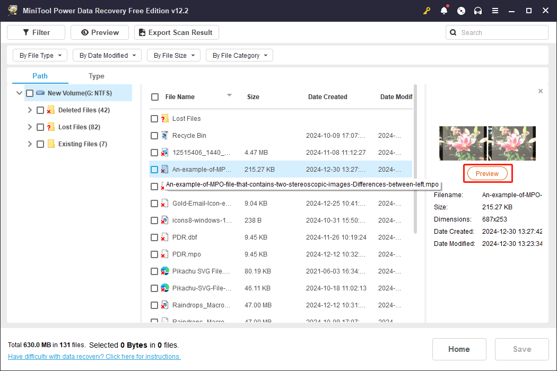Screen dimensions: 557x371
Task: Close the preview pane with the X
Action: (x=541, y=91)
